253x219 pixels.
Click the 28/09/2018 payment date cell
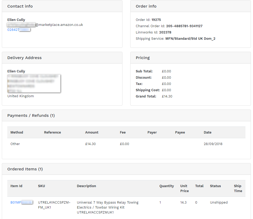[213, 144]
